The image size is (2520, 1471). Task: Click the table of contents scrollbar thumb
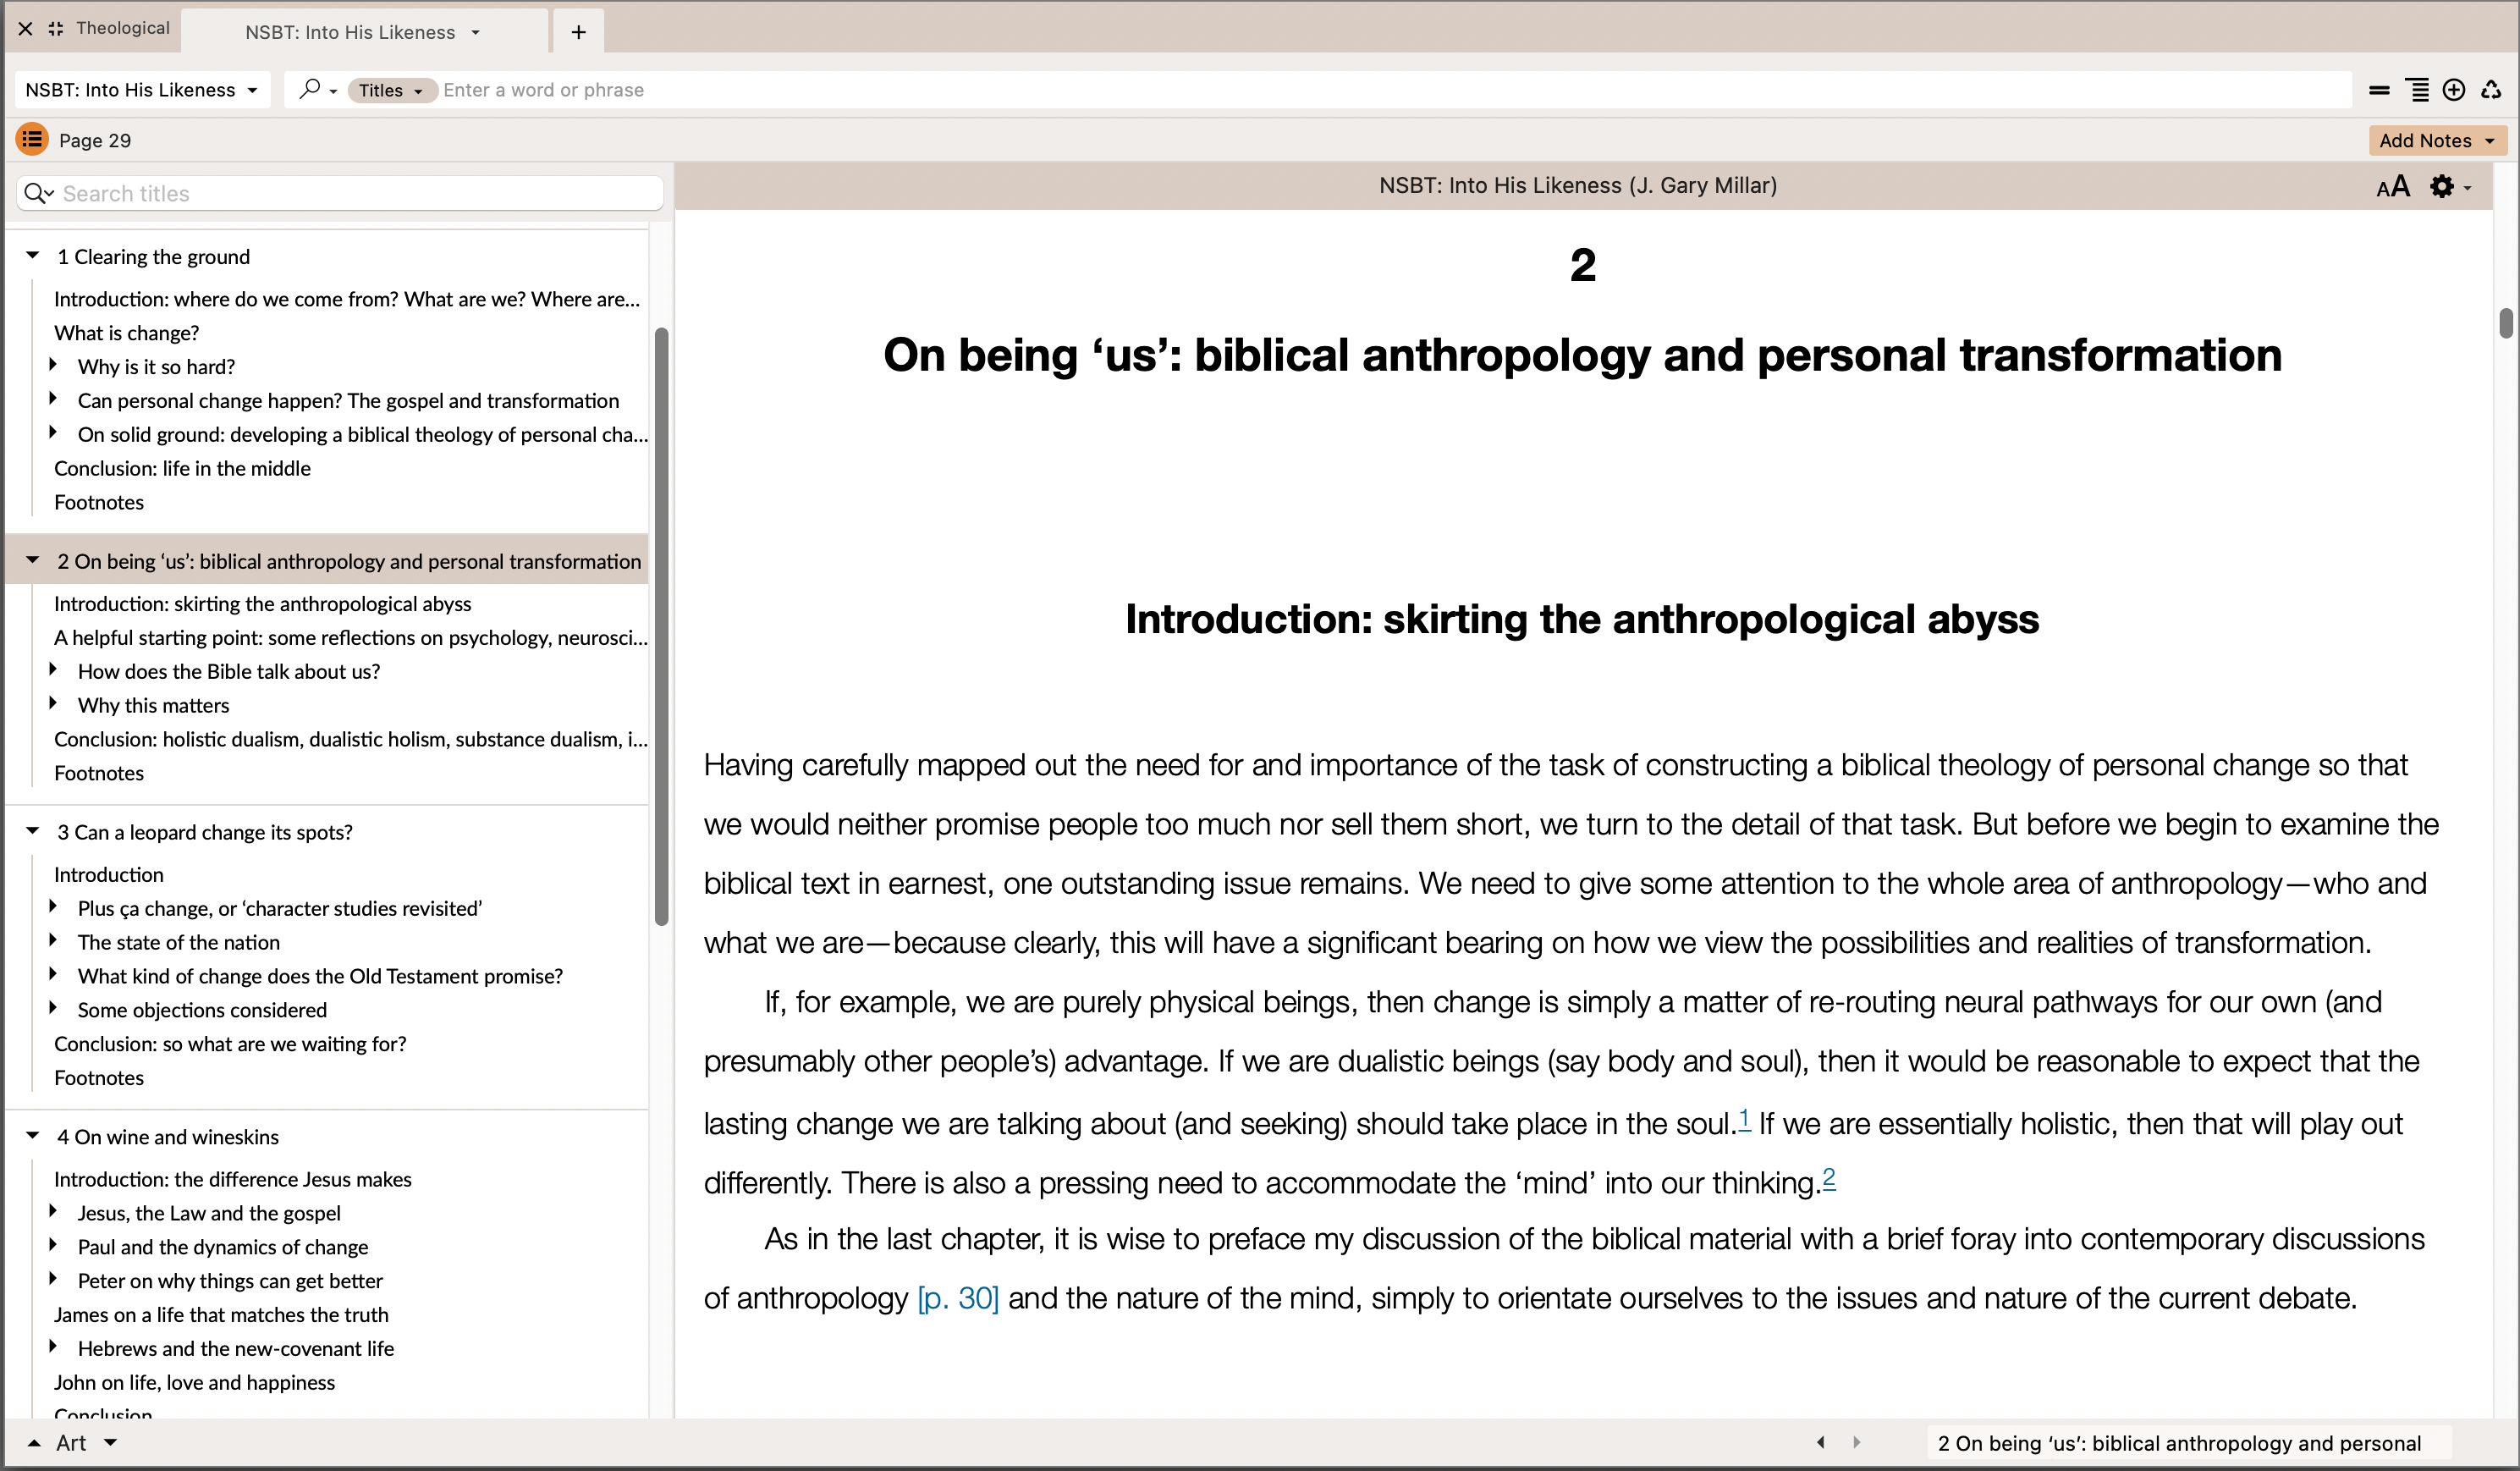[661, 627]
